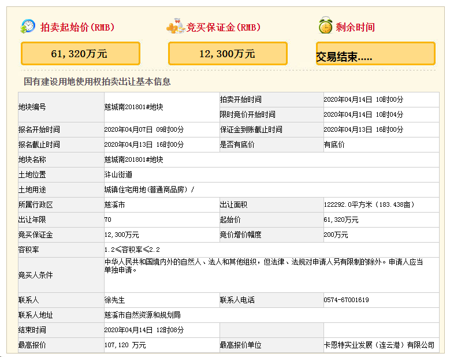The image size is (450, 357).
Task: Click the highest bid value 107,120 万元
Action: (x=125, y=345)
